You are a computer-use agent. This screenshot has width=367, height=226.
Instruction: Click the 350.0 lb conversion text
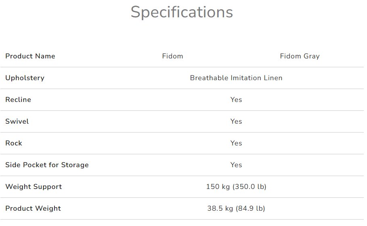(x=250, y=187)
